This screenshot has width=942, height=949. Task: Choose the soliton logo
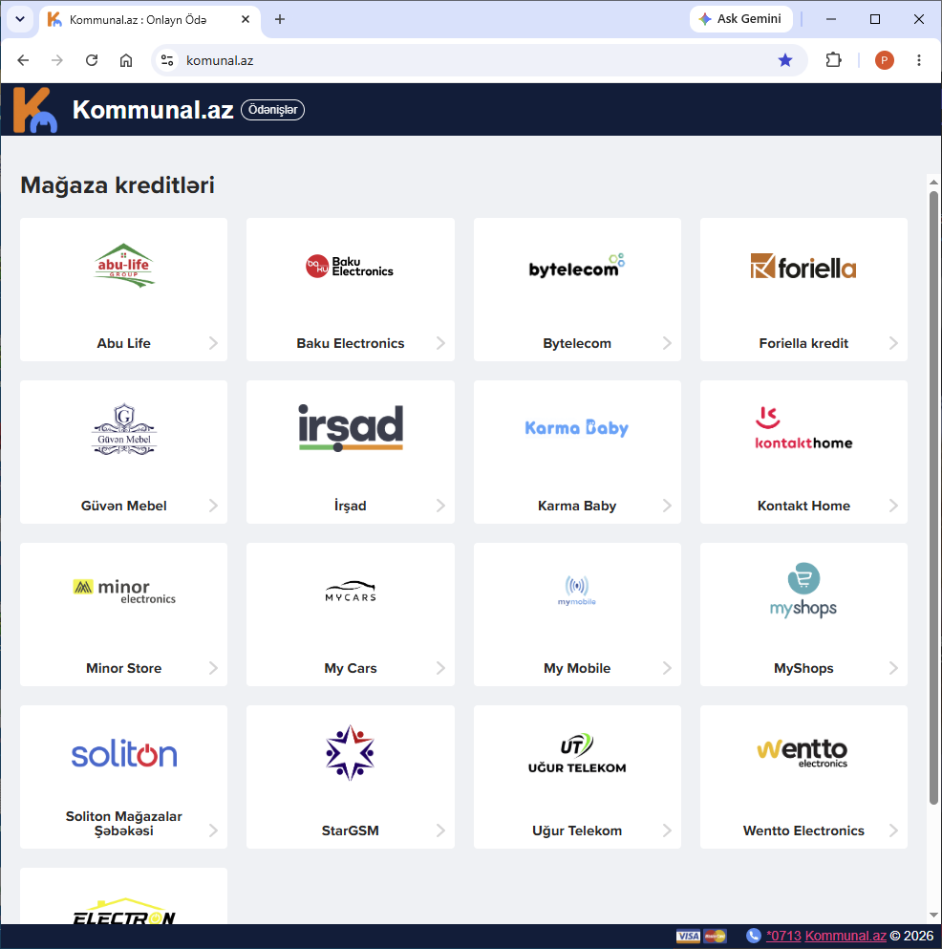click(124, 754)
